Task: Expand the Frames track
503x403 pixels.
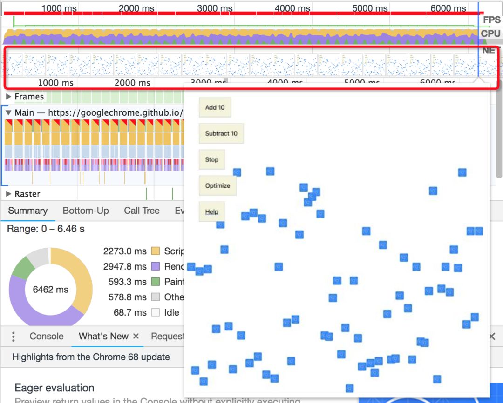Action: (x=8, y=97)
